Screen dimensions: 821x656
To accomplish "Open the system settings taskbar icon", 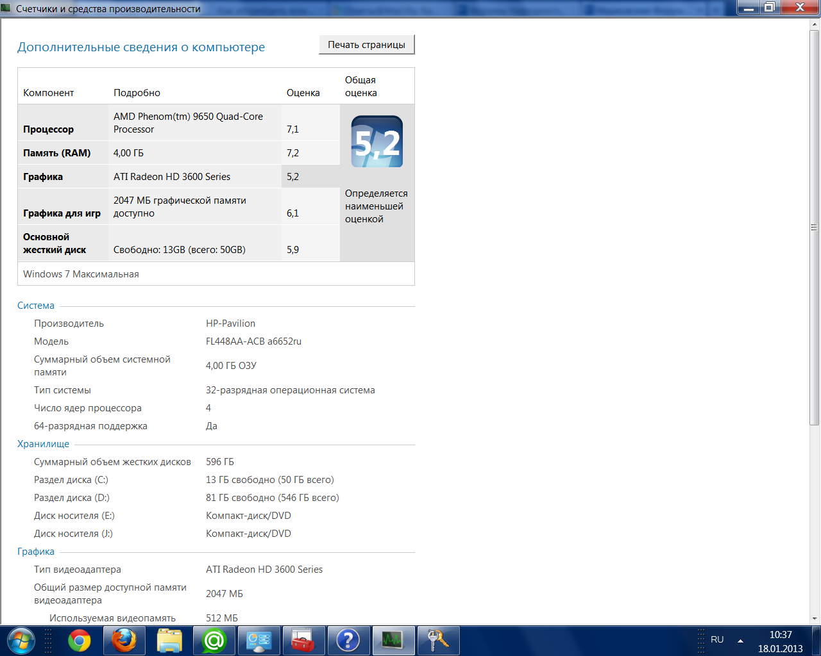I will [x=259, y=640].
